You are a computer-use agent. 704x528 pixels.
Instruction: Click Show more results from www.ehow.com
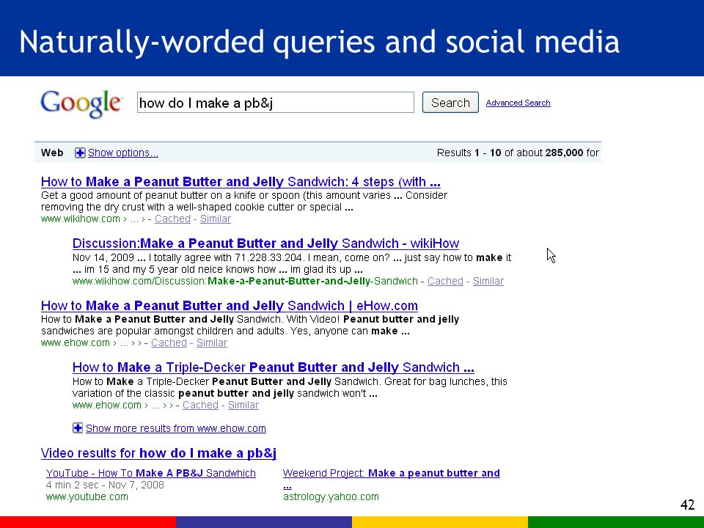(x=176, y=428)
